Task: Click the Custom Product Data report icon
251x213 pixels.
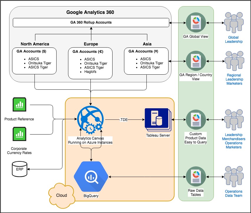Action: [x=196, y=119]
